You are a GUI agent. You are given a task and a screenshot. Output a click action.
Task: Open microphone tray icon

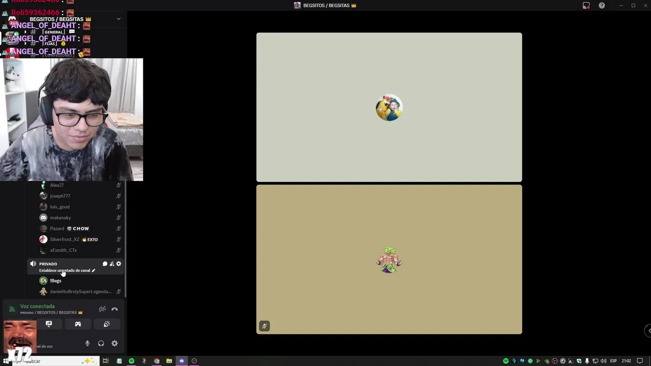pyautogui.click(x=587, y=361)
